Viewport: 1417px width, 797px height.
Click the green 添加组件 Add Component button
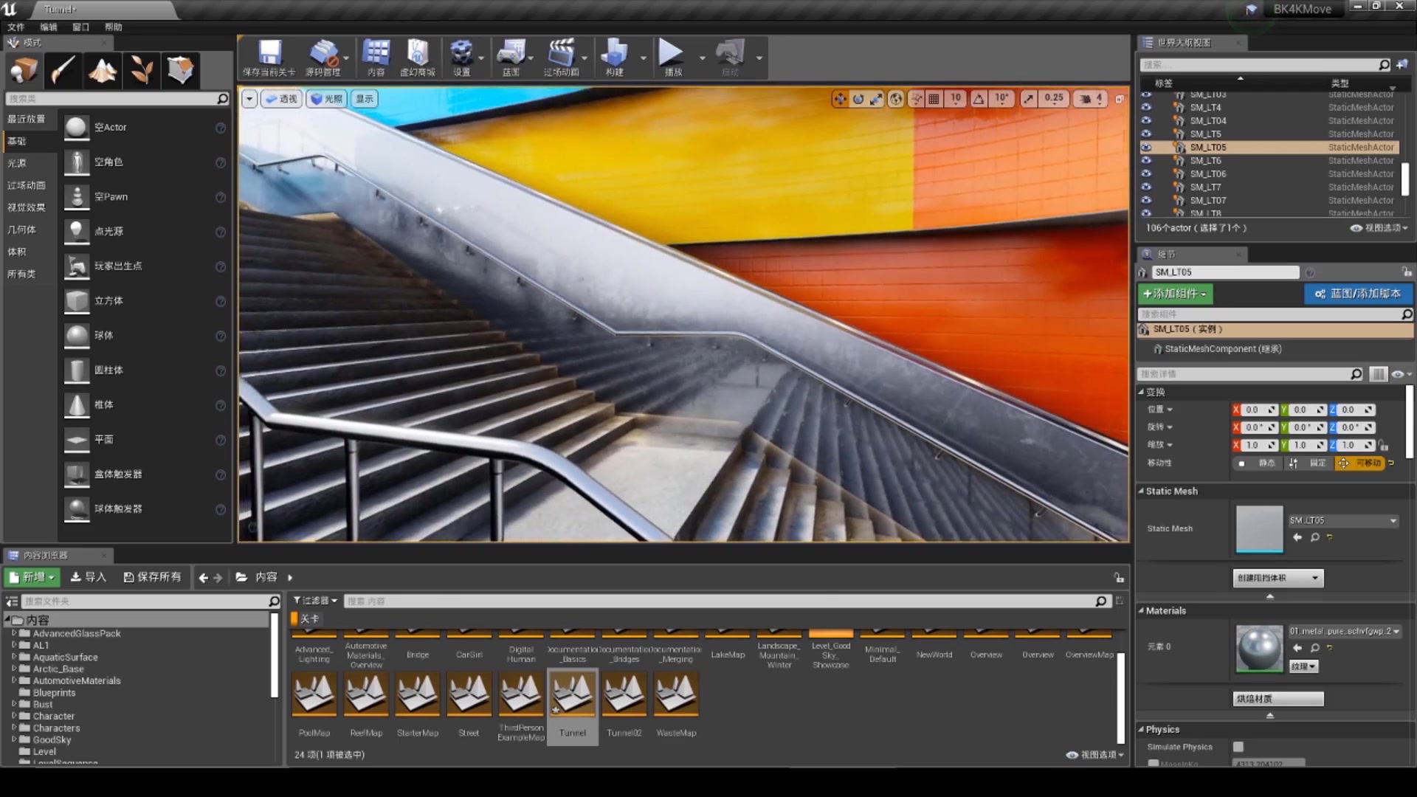coord(1175,294)
